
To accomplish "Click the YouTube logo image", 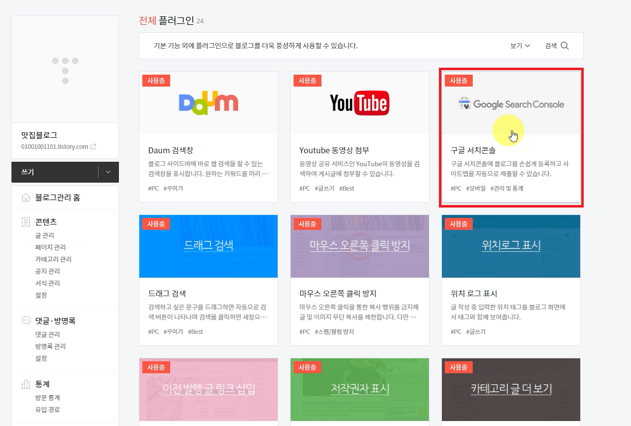I will coord(360,104).
